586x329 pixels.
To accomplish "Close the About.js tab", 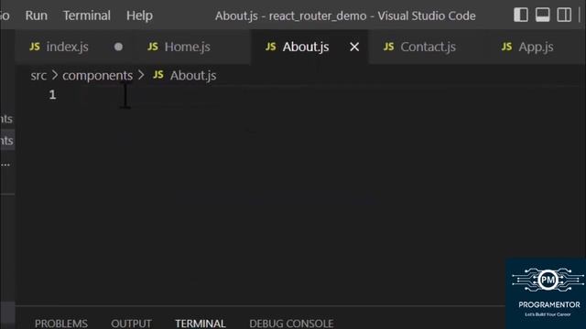I will coord(354,47).
